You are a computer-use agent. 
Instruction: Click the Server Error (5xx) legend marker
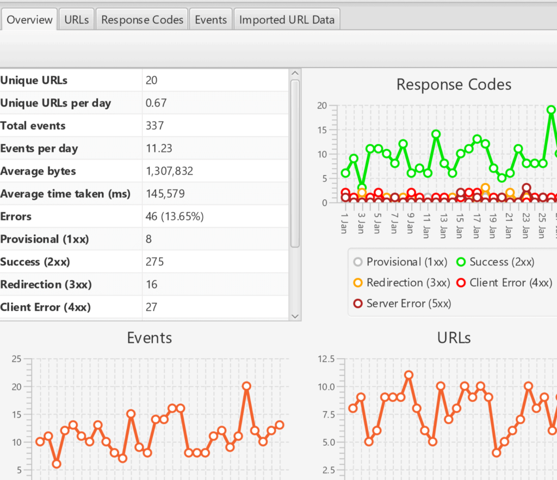click(x=358, y=304)
